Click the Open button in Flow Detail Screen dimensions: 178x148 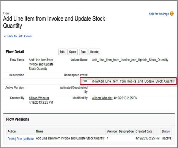coord(73,52)
